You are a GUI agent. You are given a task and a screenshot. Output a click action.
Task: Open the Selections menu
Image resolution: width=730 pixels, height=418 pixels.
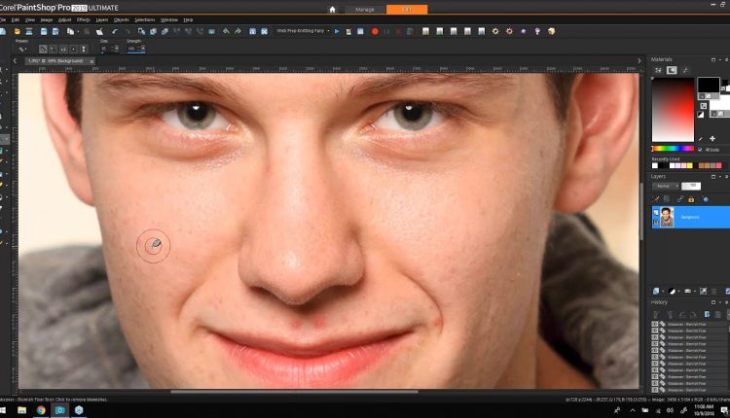(144, 20)
